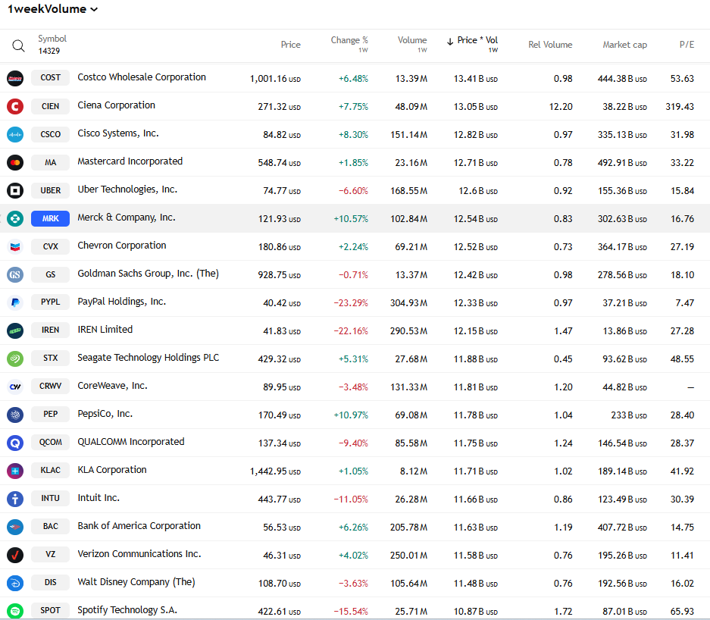Click the Price * Vol sorted column header
Viewport: 710px width, 620px height.
(x=472, y=45)
